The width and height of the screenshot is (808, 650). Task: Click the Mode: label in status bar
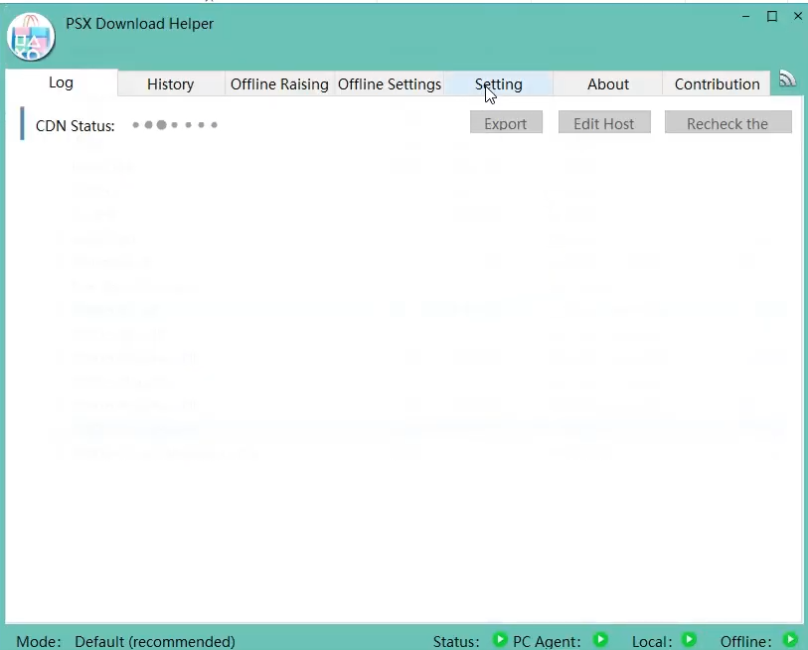[39, 642]
